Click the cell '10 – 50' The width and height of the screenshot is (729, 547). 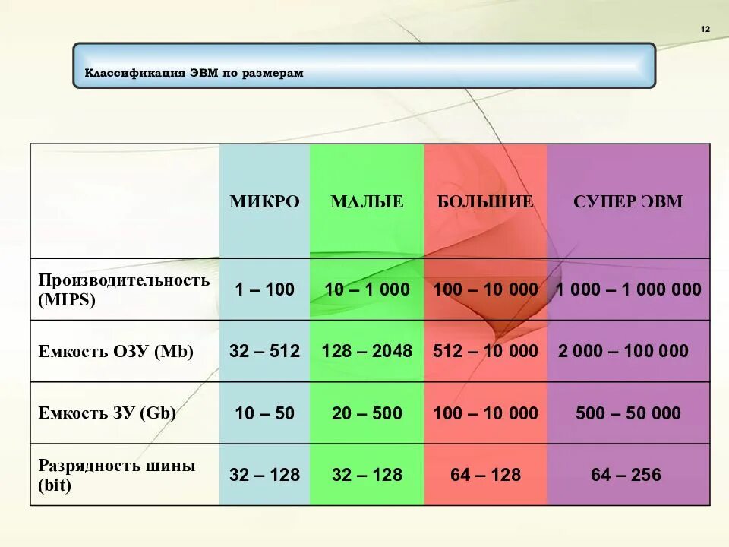[264, 413]
